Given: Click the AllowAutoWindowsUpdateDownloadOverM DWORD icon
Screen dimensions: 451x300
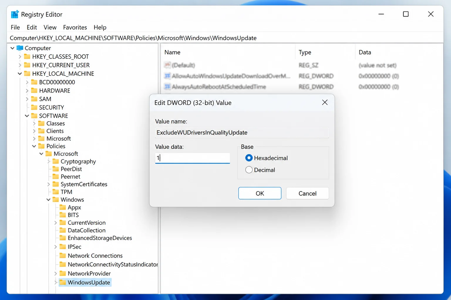Looking at the screenshot, I should coord(167,76).
